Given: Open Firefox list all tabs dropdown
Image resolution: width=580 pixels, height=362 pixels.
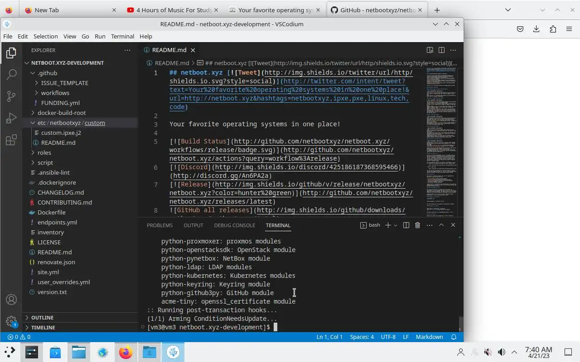Looking at the screenshot, I should pyautogui.click(x=508, y=10).
